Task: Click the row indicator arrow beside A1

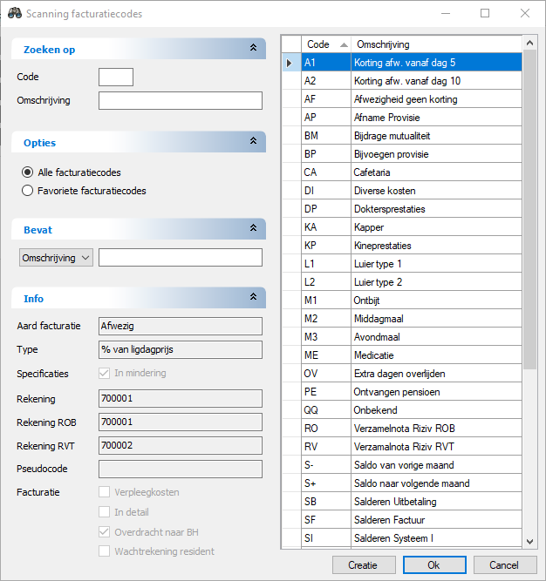Action: point(290,63)
